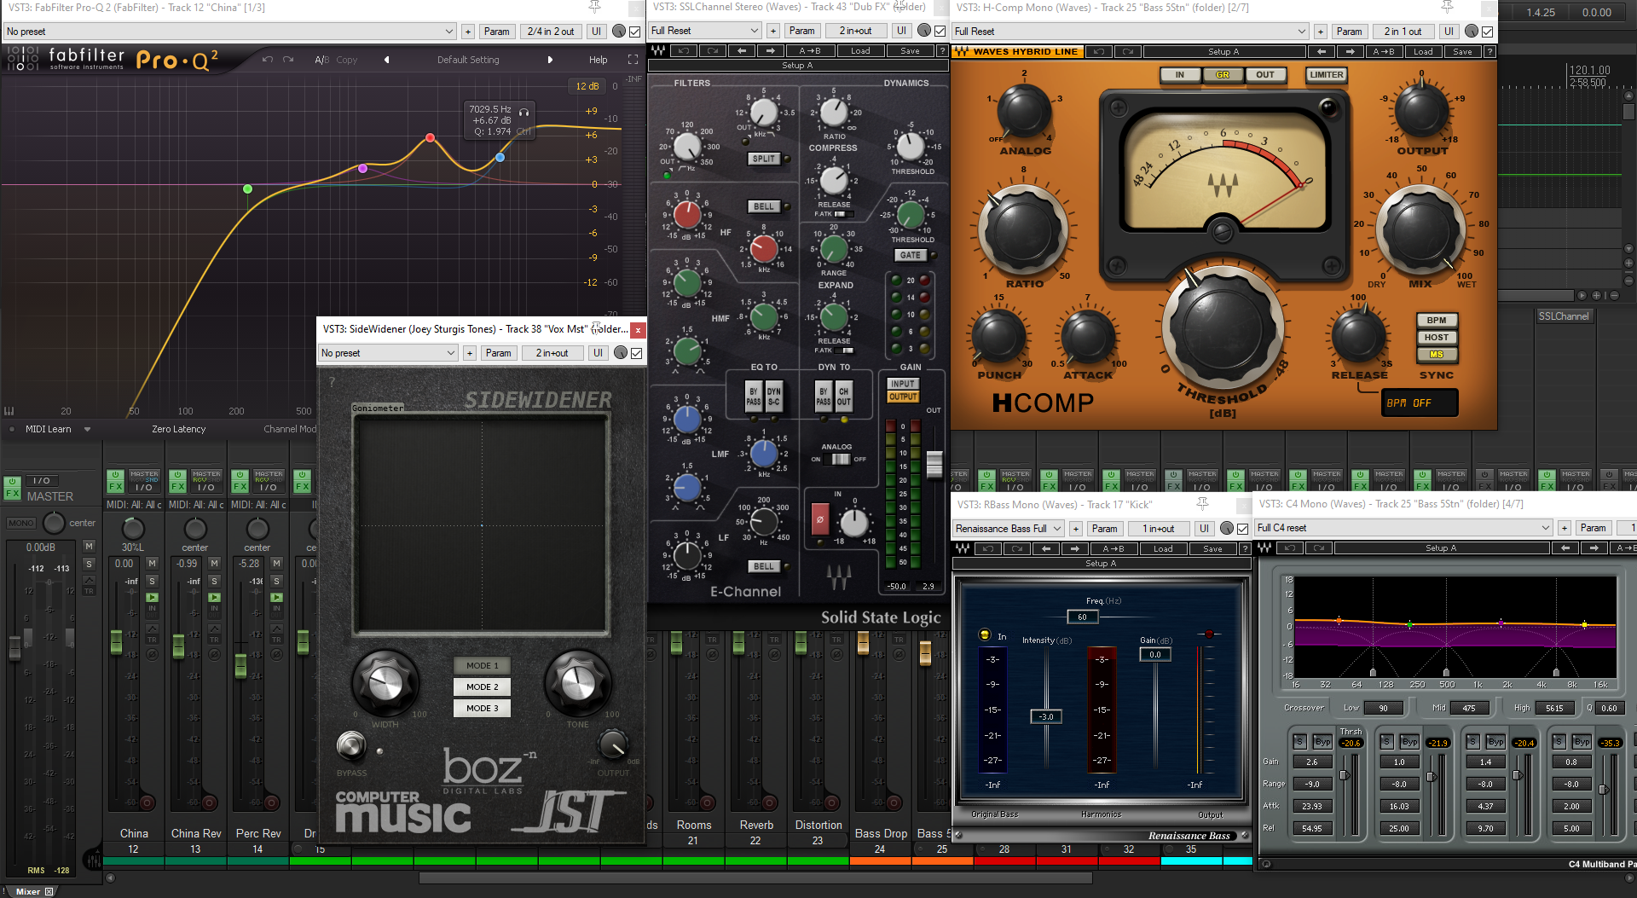
Task: Click the SideWidener question mark help
Action: tap(333, 382)
